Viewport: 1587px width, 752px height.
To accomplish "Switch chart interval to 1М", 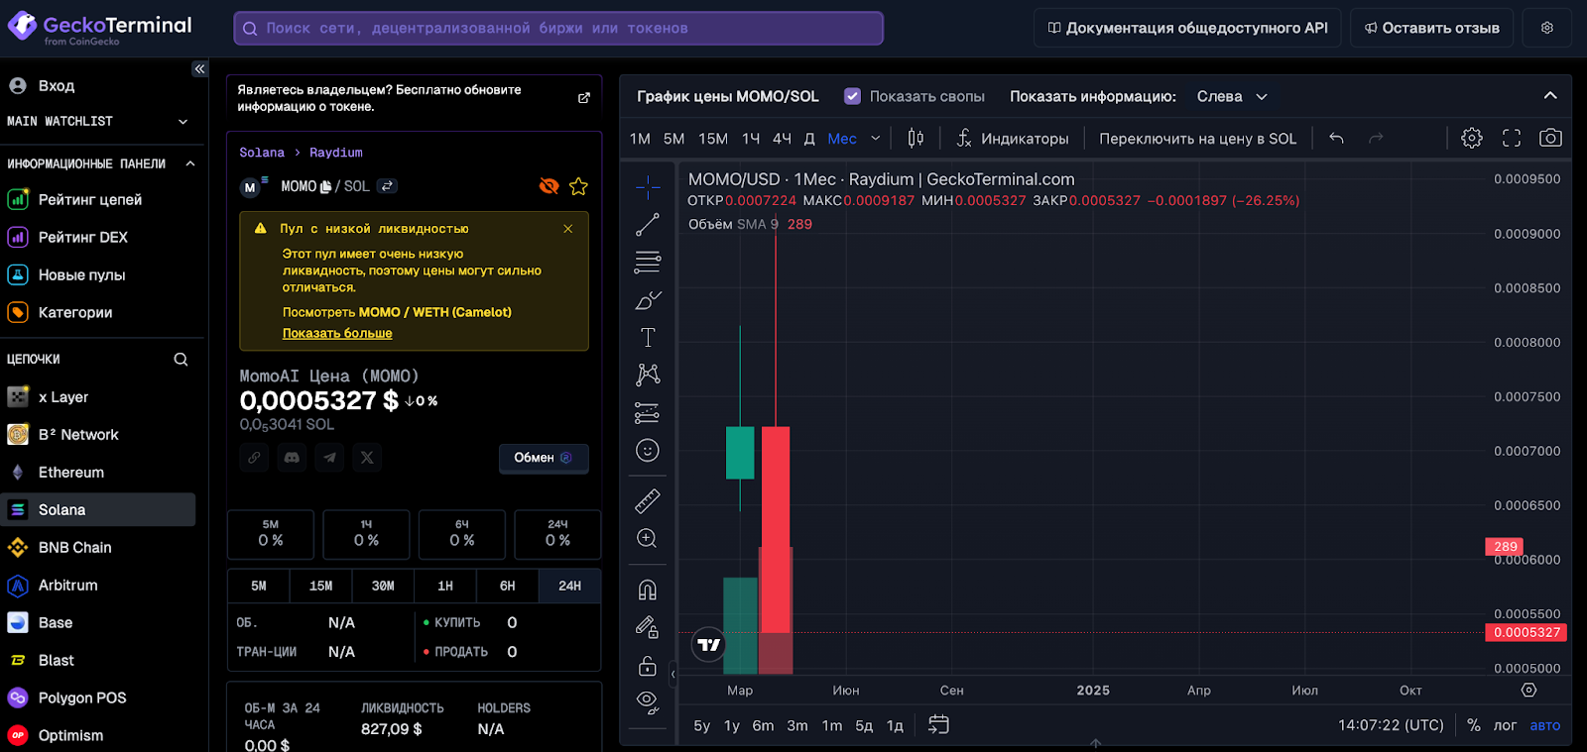I will pos(641,139).
